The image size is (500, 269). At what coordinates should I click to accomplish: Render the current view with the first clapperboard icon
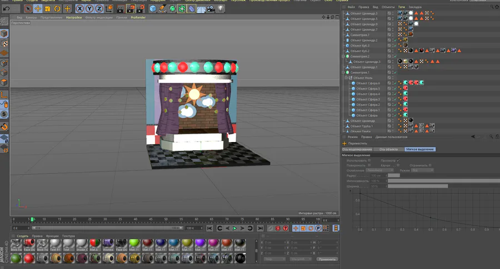pos(121,8)
